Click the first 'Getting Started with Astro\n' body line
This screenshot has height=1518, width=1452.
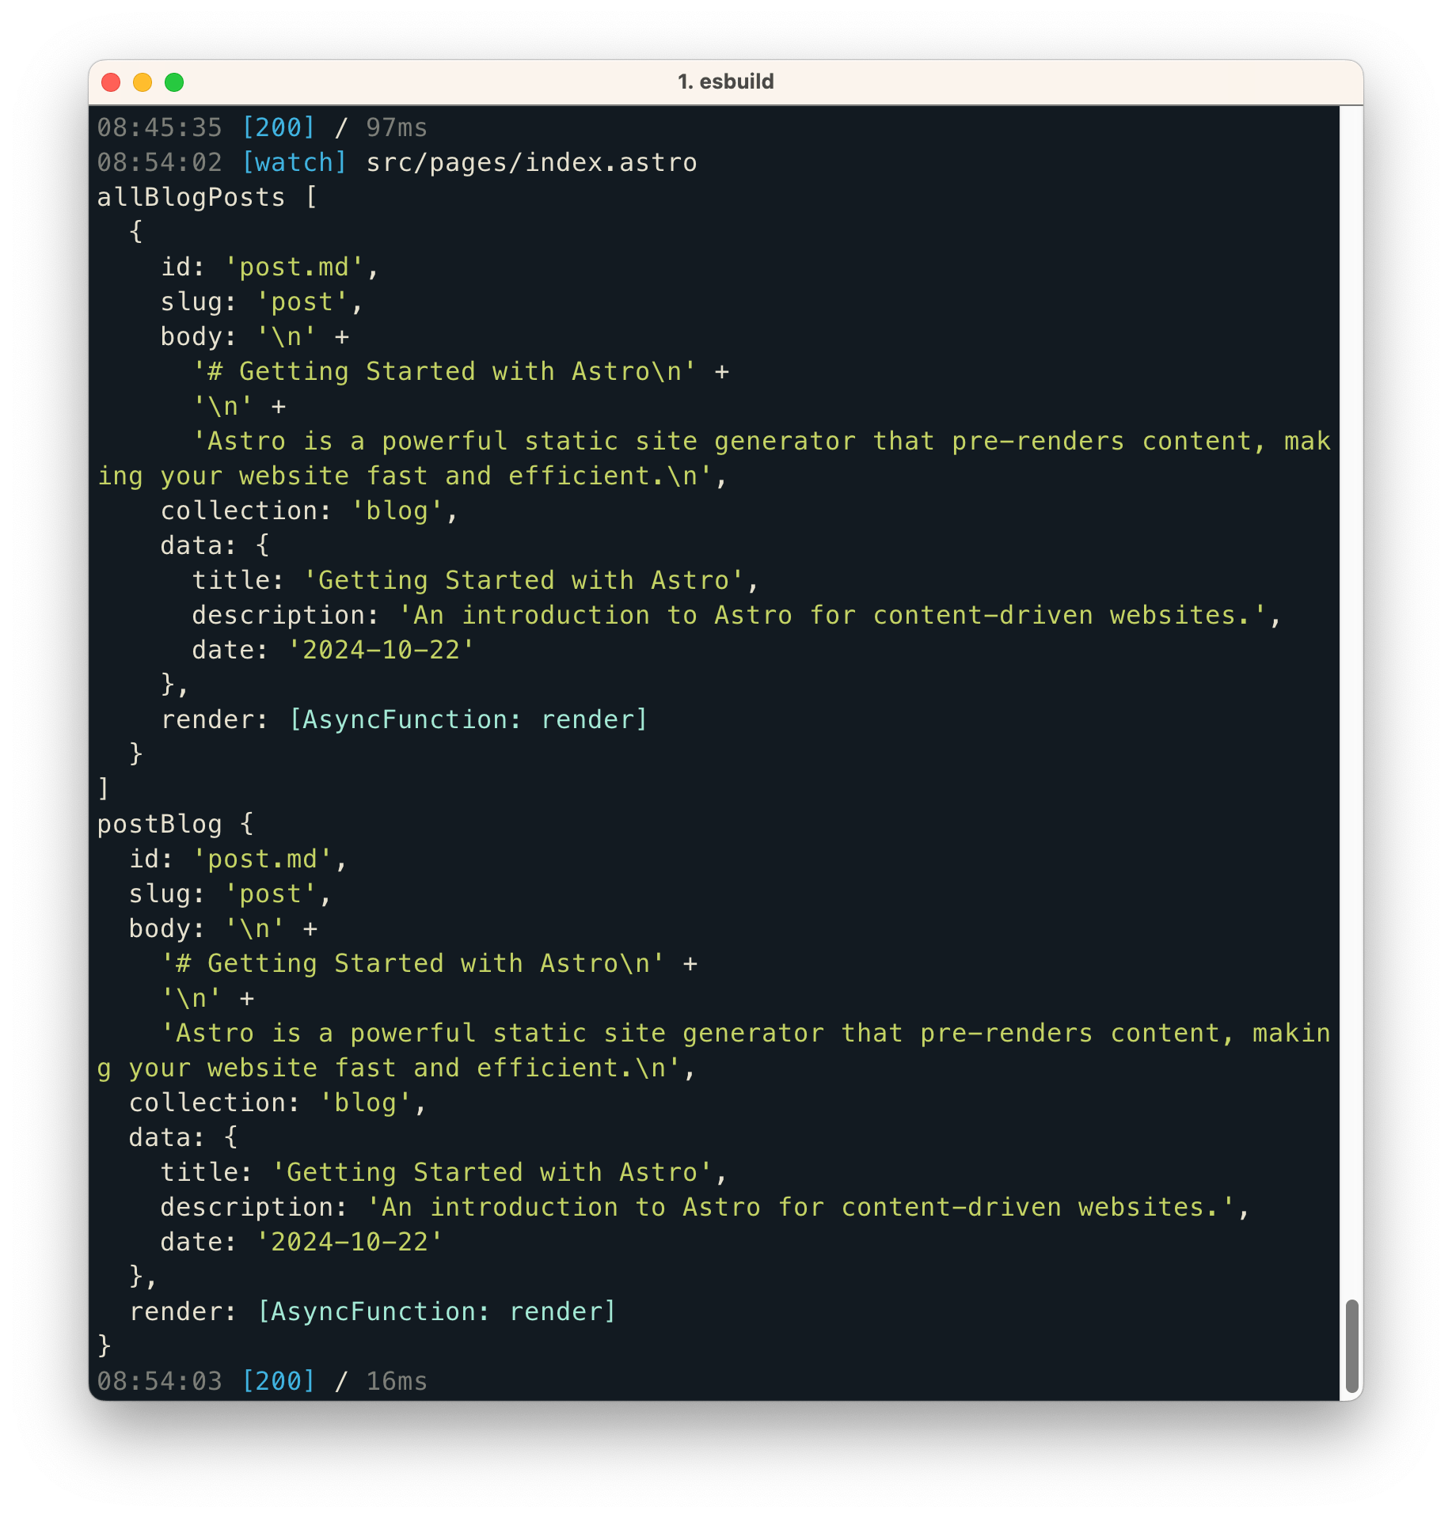(x=461, y=371)
